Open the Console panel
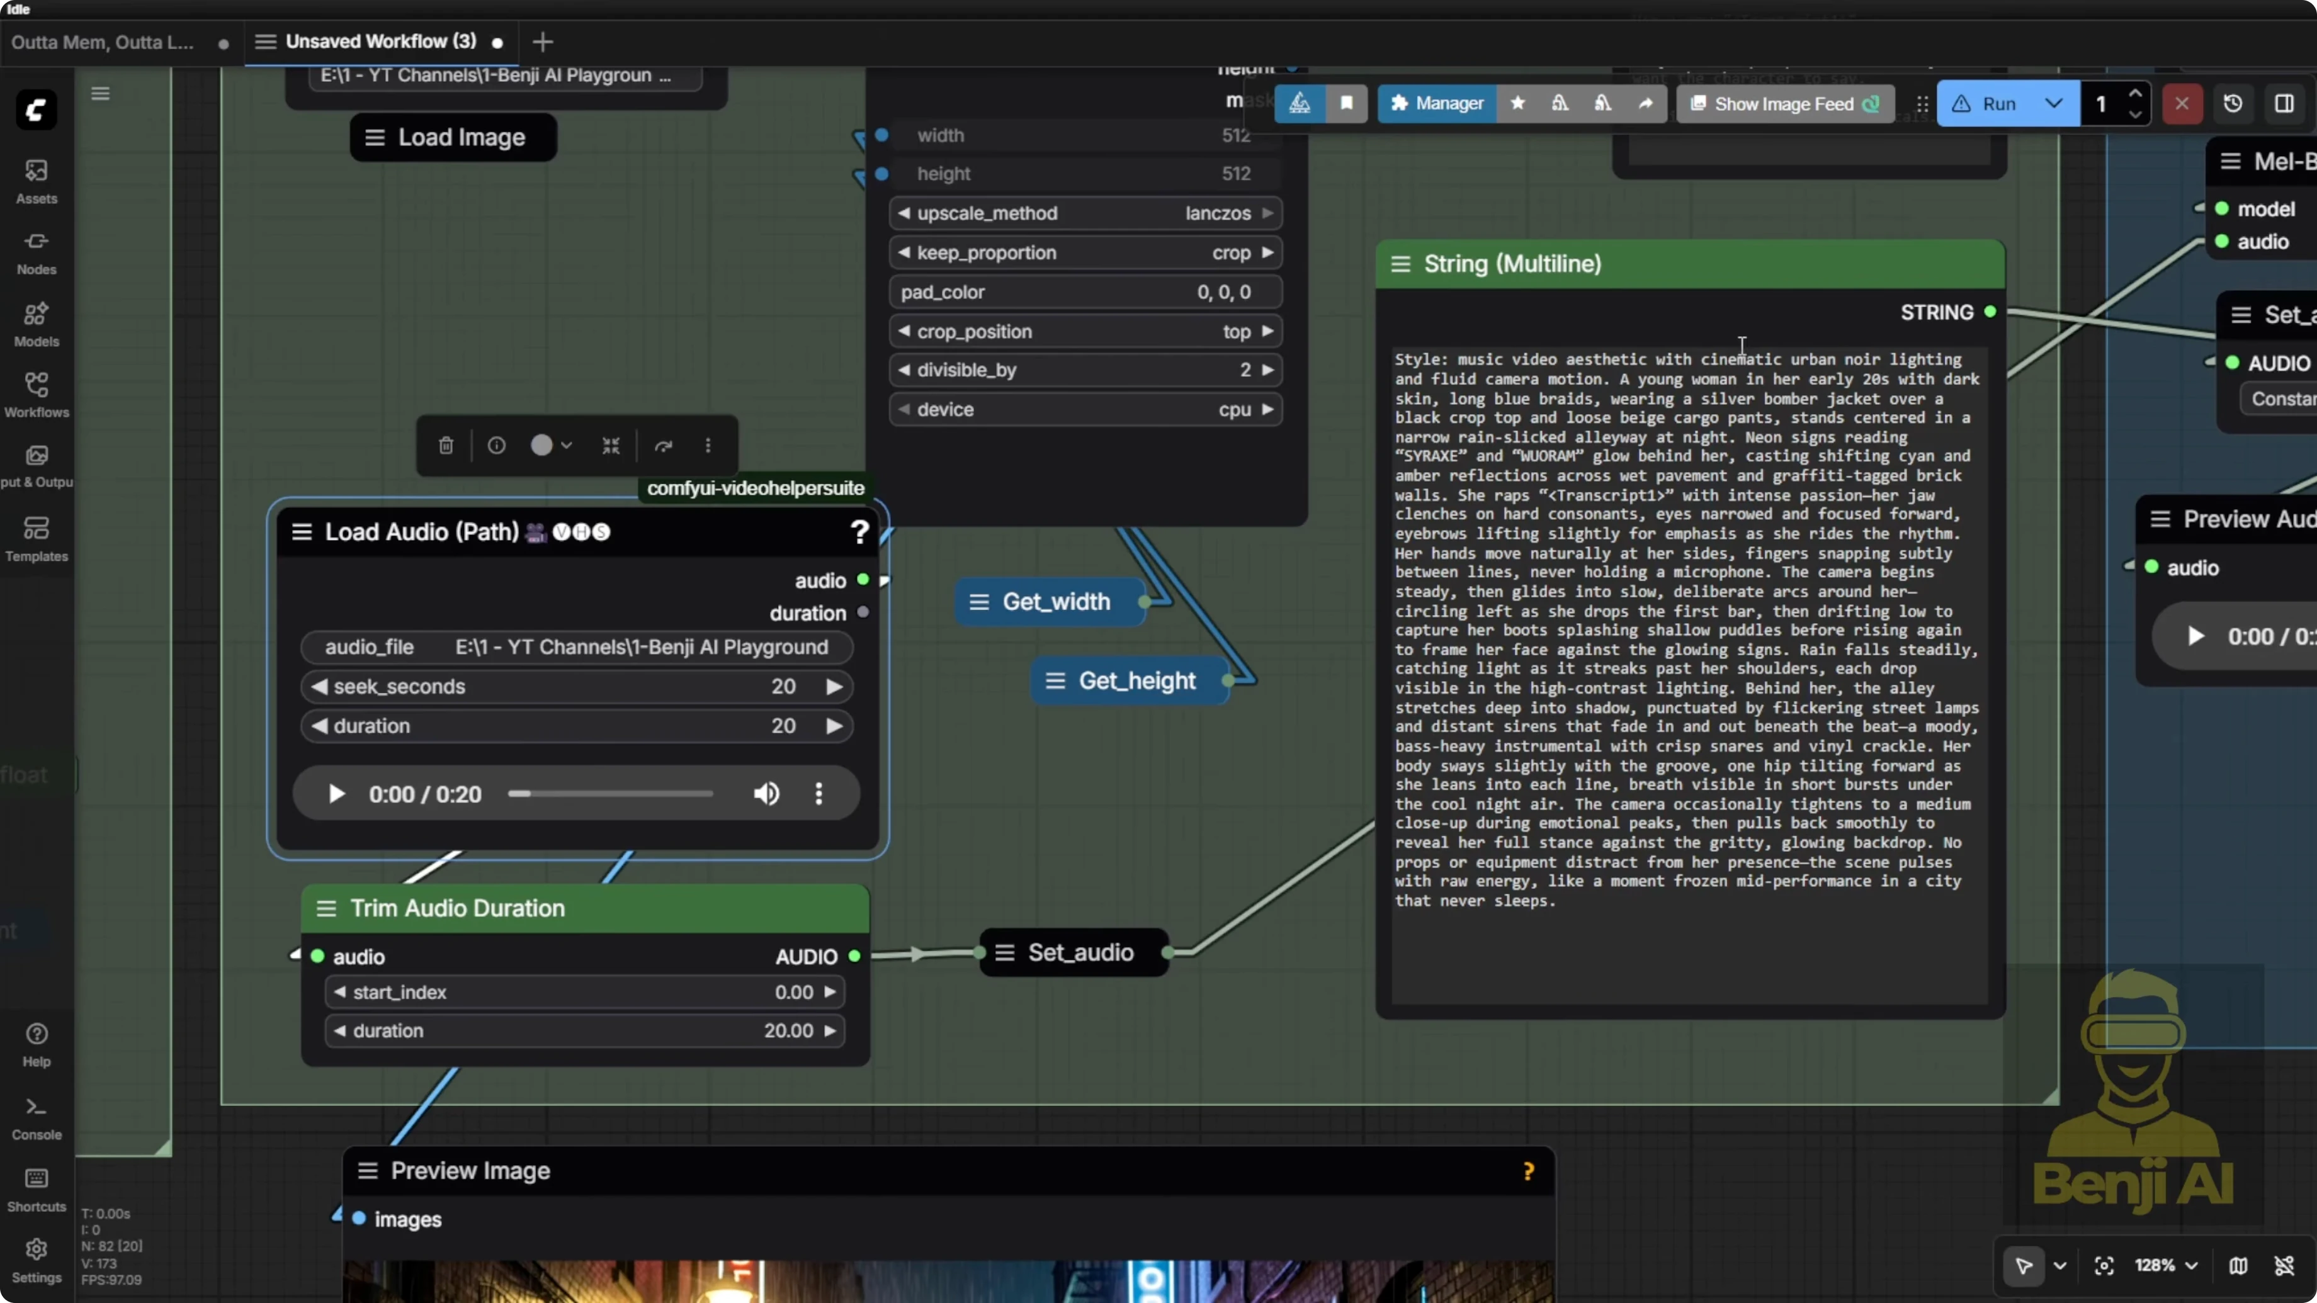The height and width of the screenshot is (1303, 2317). coord(36,1117)
